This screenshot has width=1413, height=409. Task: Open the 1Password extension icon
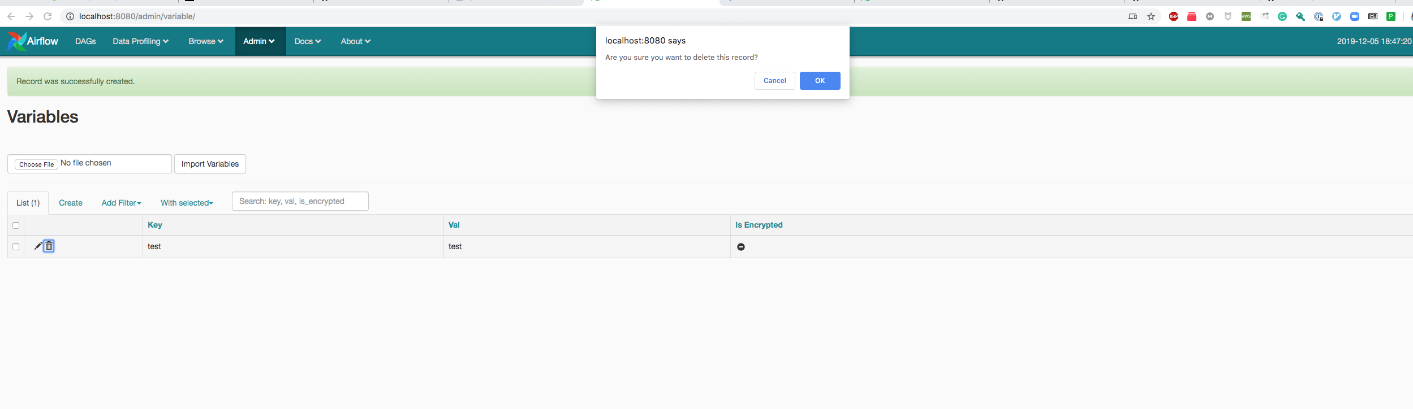(x=1319, y=16)
